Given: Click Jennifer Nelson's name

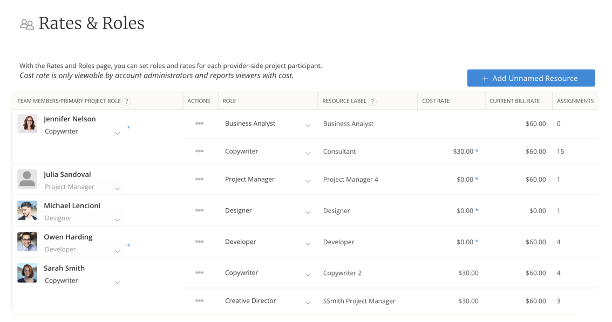Looking at the screenshot, I should point(70,119).
